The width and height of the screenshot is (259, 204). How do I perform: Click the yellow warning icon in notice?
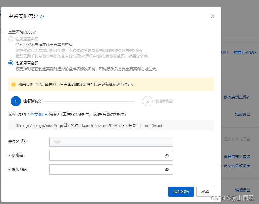point(14,84)
